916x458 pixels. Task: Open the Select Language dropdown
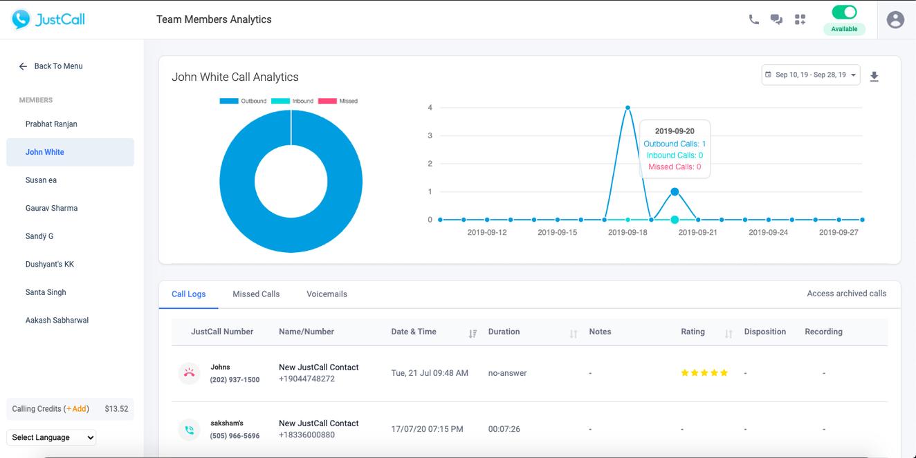tap(51, 437)
